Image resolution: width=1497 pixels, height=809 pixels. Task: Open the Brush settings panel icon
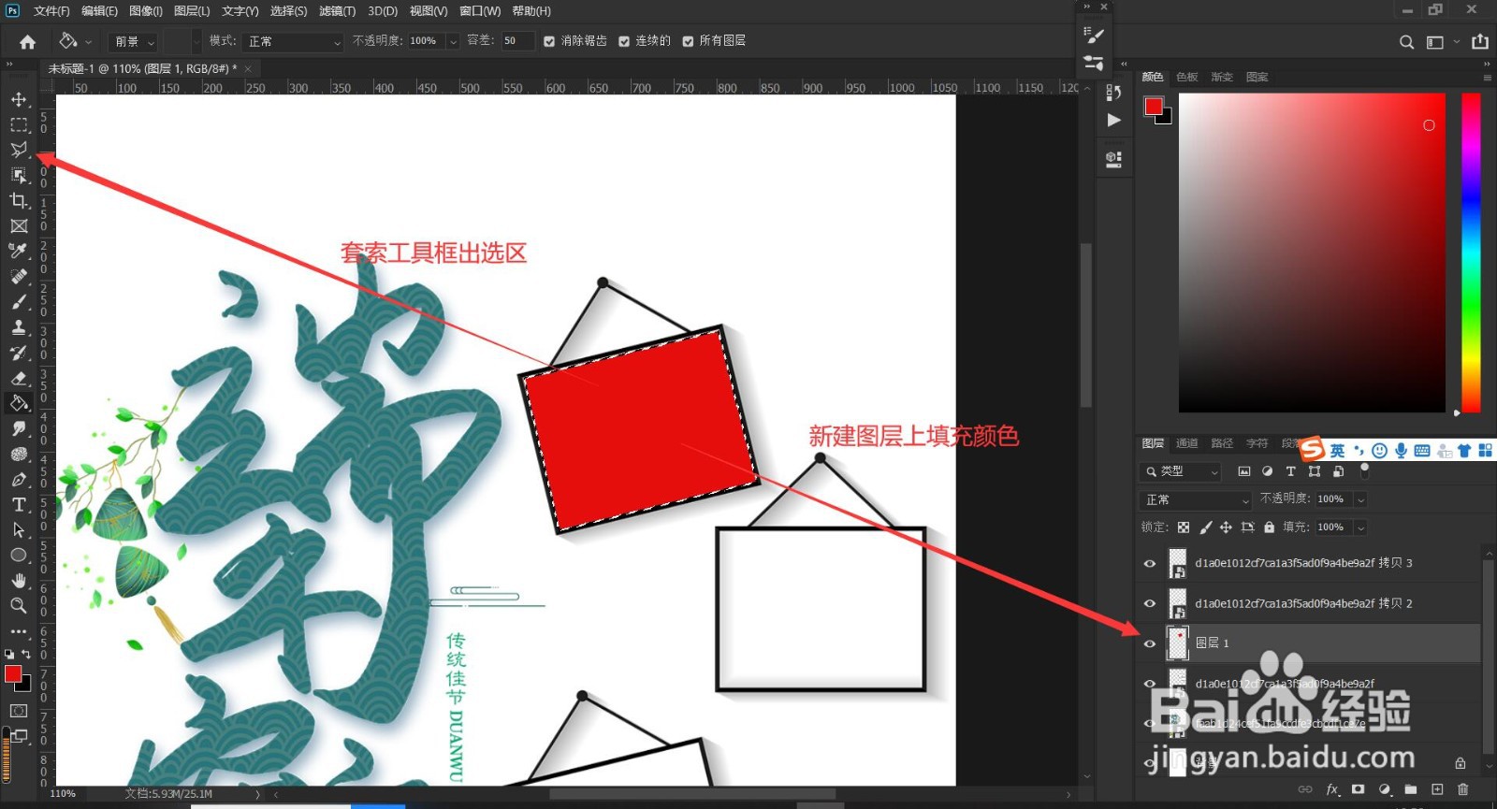[x=1094, y=36]
